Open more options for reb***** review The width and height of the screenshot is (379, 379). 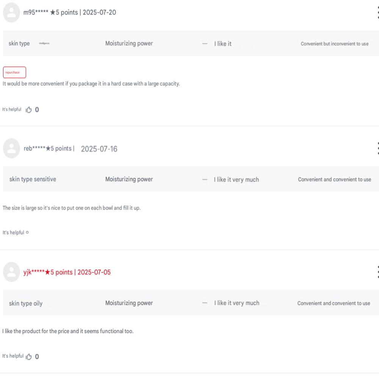click(377, 148)
